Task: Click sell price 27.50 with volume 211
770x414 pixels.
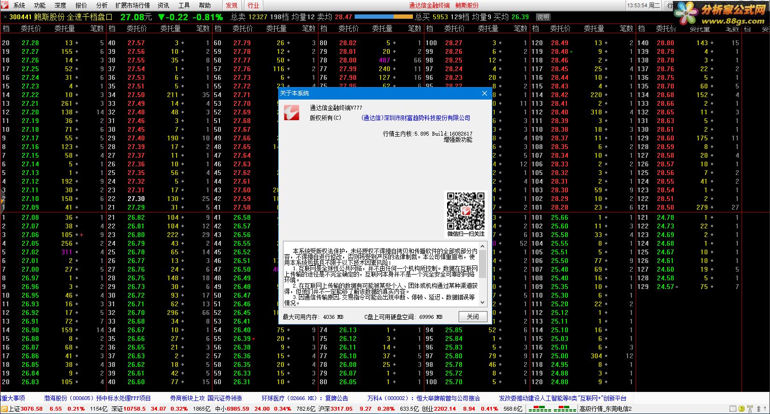Action: [136, 95]
